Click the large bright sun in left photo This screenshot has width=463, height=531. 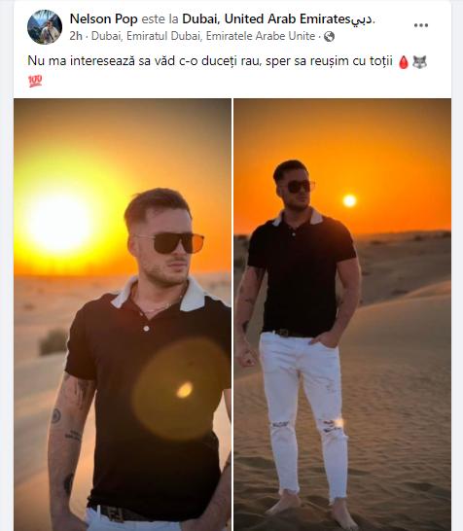[60, 222]
